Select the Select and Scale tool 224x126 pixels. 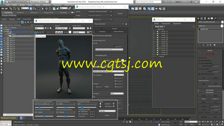[x=54, y=9]
